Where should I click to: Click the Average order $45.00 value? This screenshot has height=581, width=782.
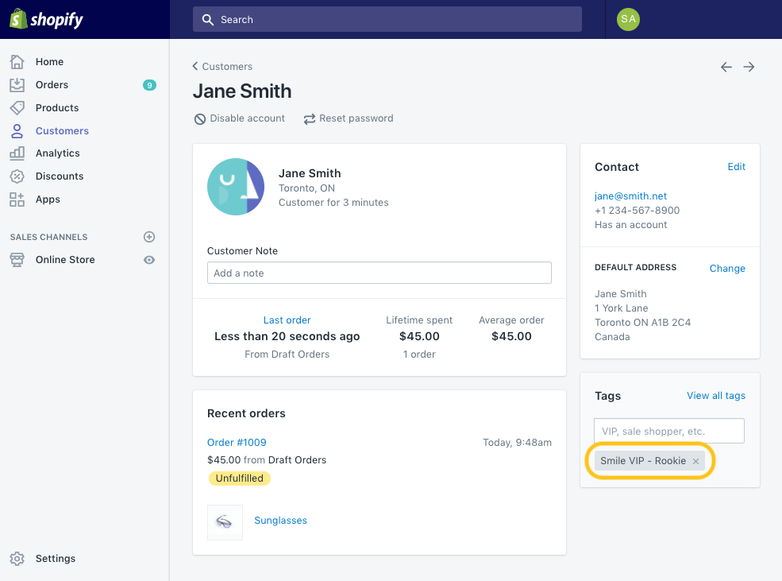pyautogui.click(x=512, y=336)
